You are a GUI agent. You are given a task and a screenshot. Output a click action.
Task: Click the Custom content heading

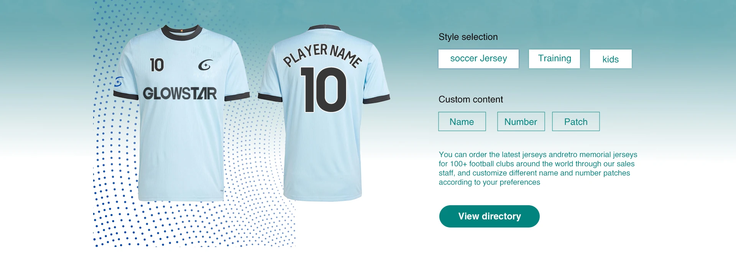click(471, 99)
